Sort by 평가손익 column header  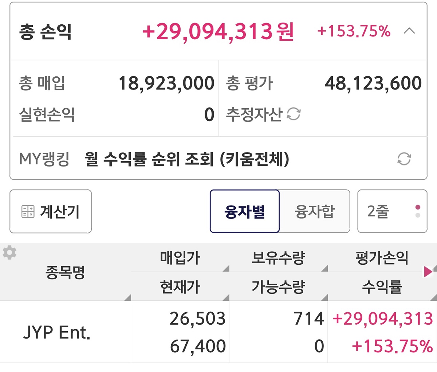pyautogui.click(x=382, y=258)
